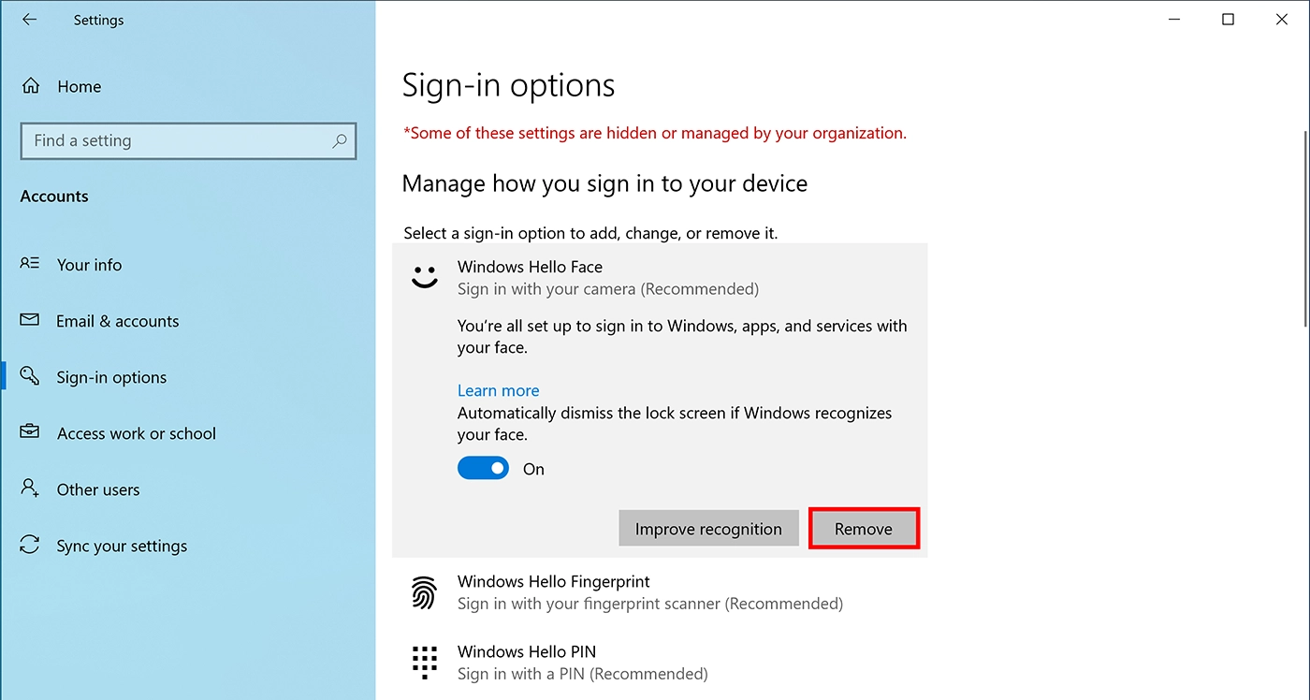Screen dimensions: 1310x700
Task: Remove Windows Hello Face sign-in
Action: 864,529
